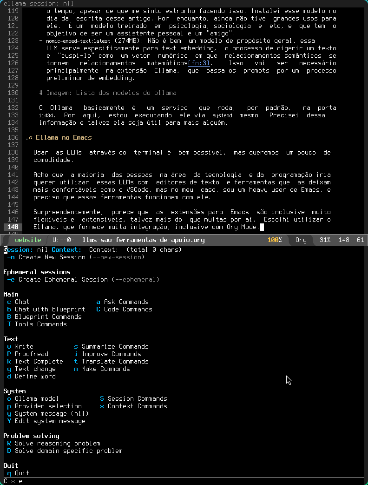Select Chat with blueprint option
This screenshot has width=368, height=485.
50,309
